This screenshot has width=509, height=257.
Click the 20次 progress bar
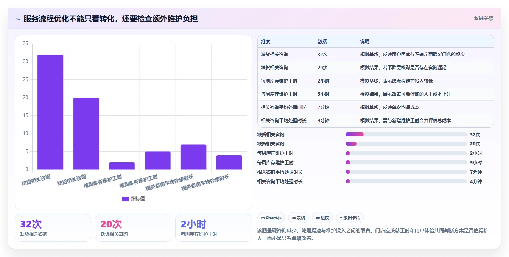pyautogui.click(x=406, y=144)
